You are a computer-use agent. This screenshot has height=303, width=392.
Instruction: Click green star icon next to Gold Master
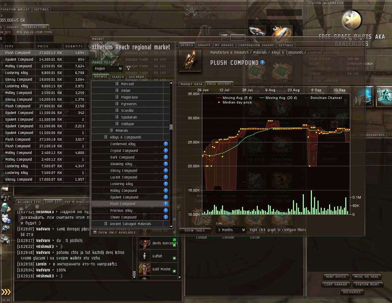pyautogui.click(x=174, y=271)
